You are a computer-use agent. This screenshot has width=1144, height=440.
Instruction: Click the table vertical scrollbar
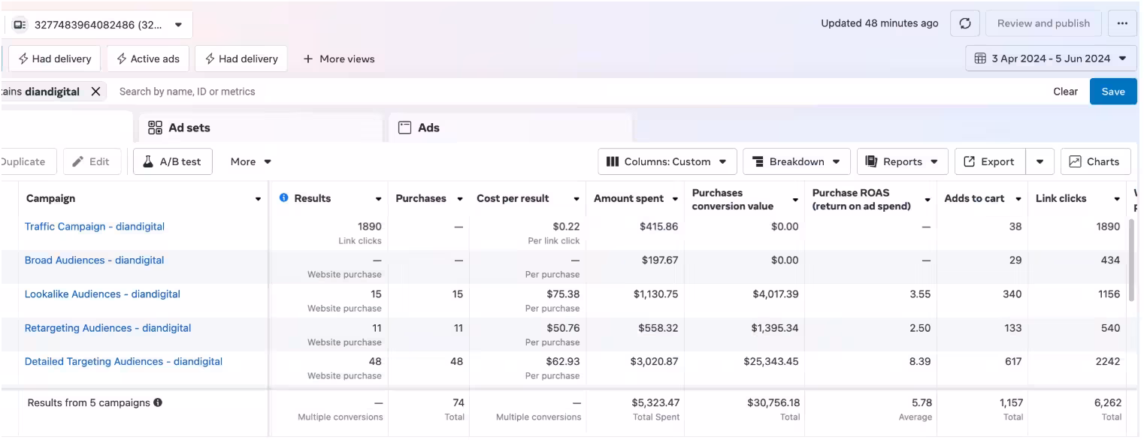click(x=1132, y=260)
